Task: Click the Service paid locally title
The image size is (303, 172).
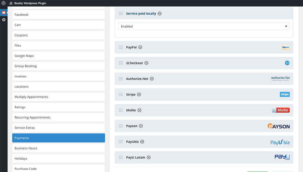Action: tap(141, 14)
